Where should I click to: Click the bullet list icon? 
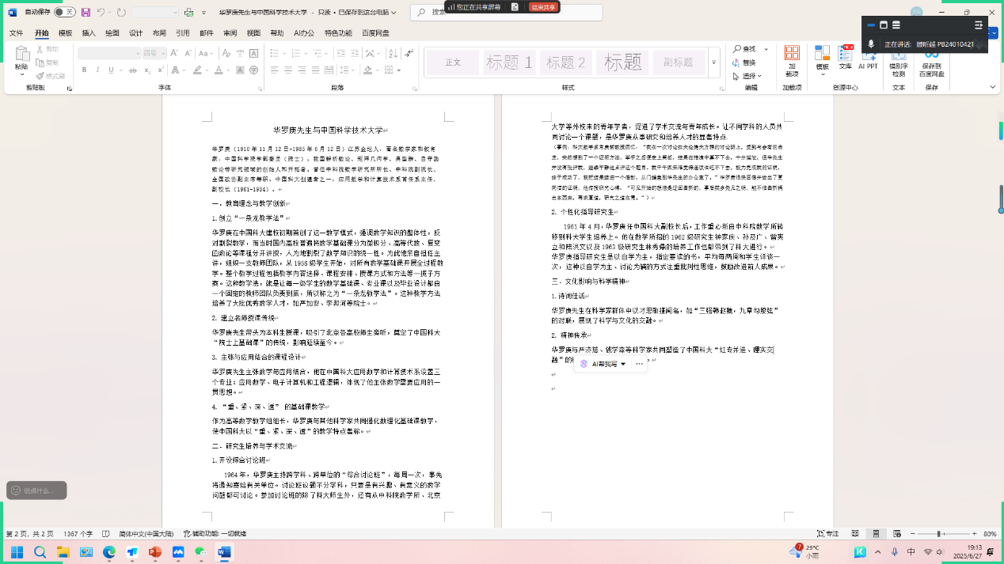[x=276, y=53]
